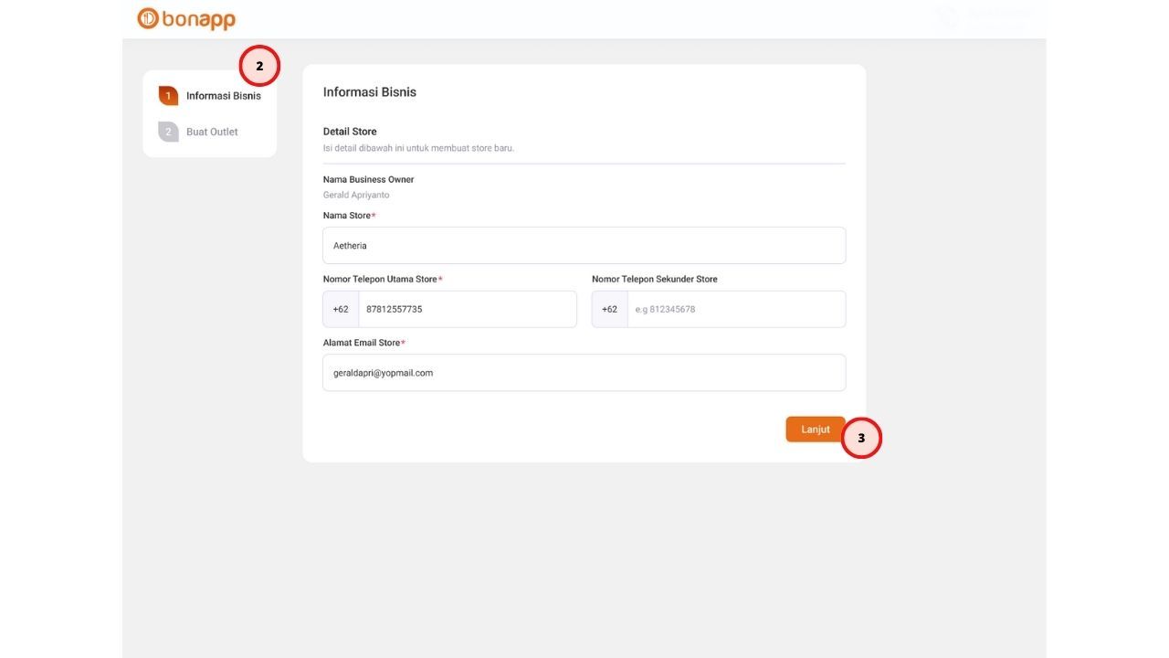Click the red circled number 3 marker

pos(861,438)
